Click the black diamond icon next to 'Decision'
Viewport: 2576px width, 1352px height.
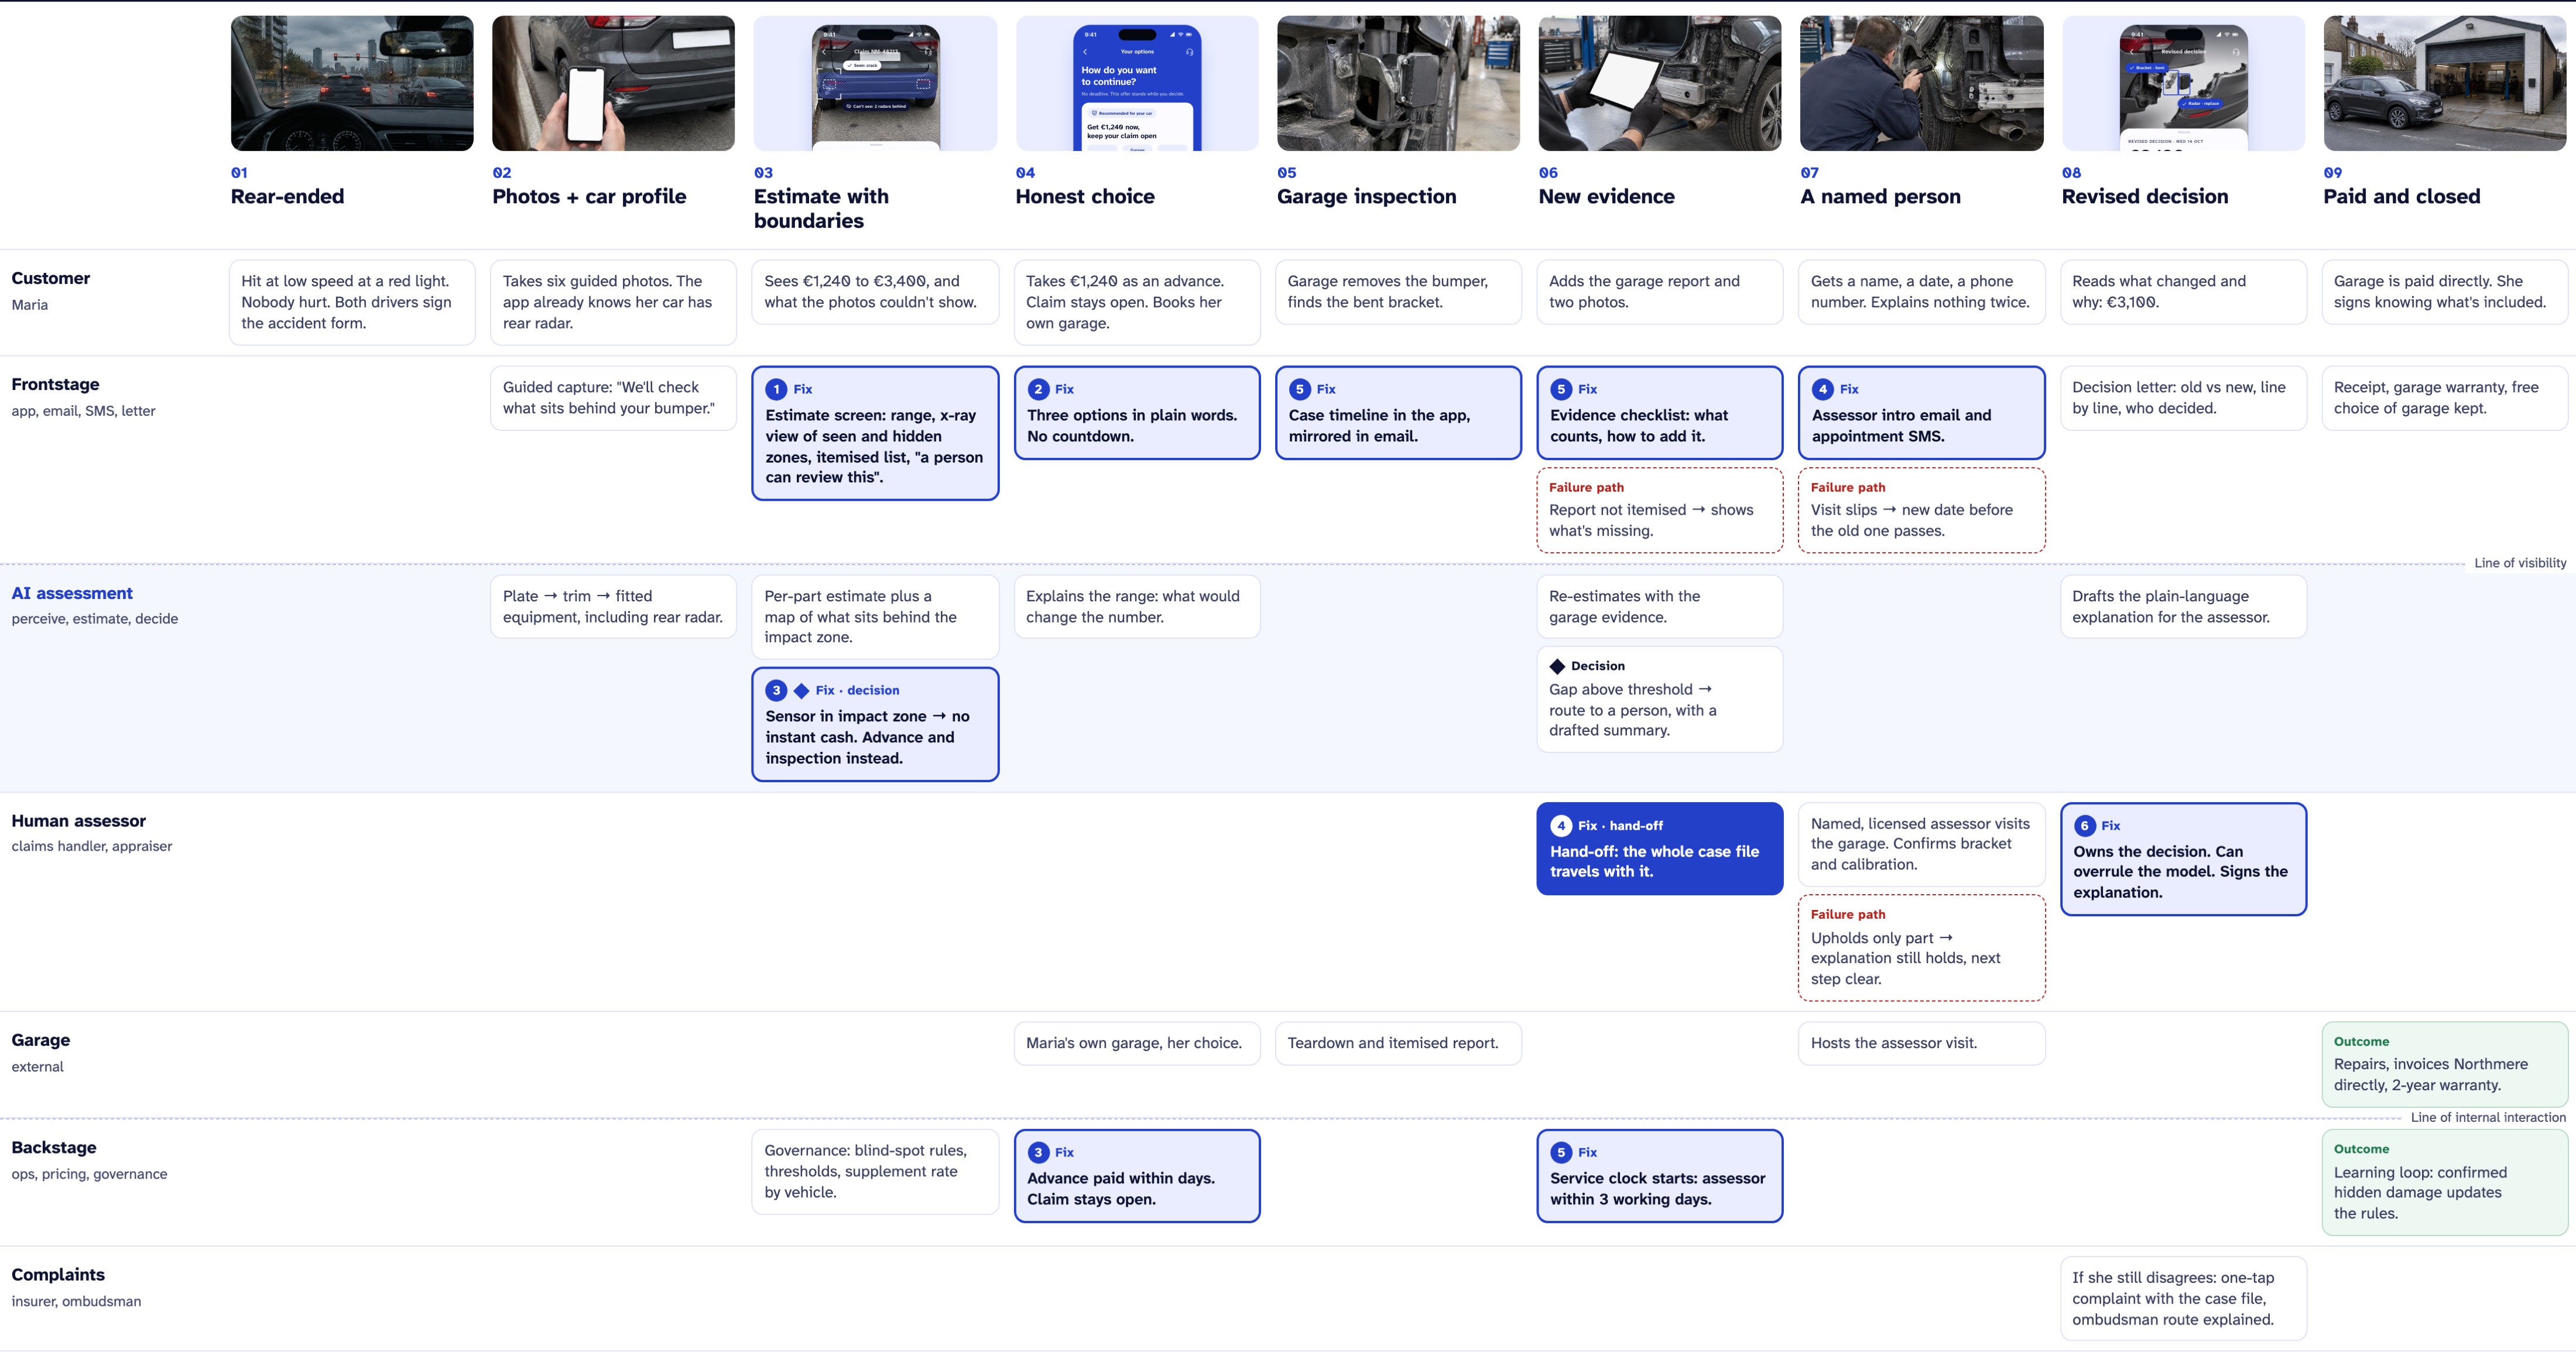click(x=1557, y=666)
